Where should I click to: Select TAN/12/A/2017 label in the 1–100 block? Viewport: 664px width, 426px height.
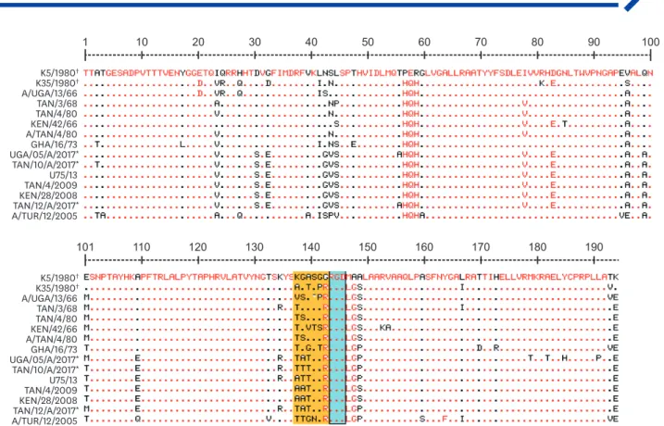coord(45,206)
